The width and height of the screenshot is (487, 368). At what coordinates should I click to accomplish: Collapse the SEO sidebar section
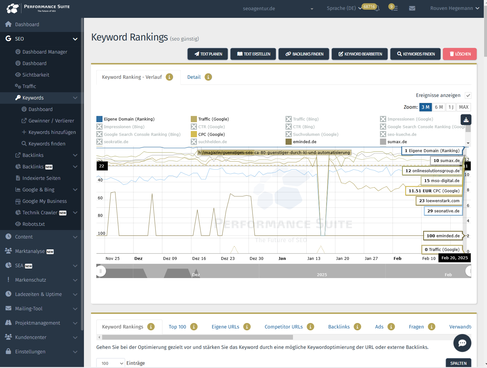click(75, 39)
